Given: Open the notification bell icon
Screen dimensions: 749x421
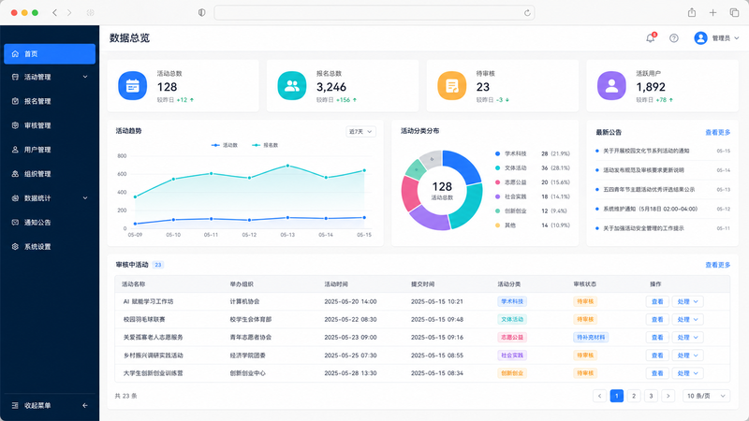Looking at the screenshot, I should click(650, 38).
